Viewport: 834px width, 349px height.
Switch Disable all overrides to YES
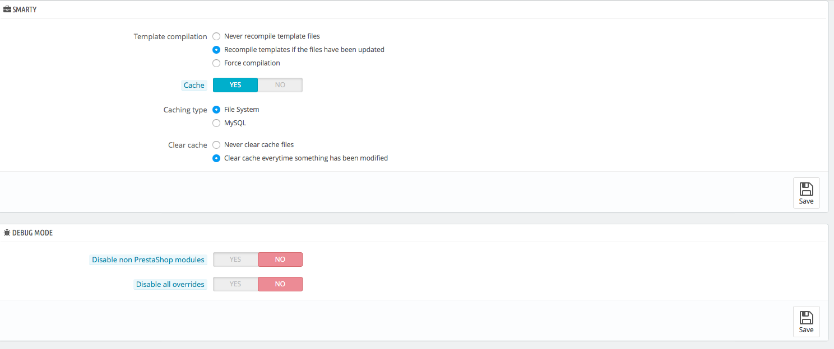(235, 284)
